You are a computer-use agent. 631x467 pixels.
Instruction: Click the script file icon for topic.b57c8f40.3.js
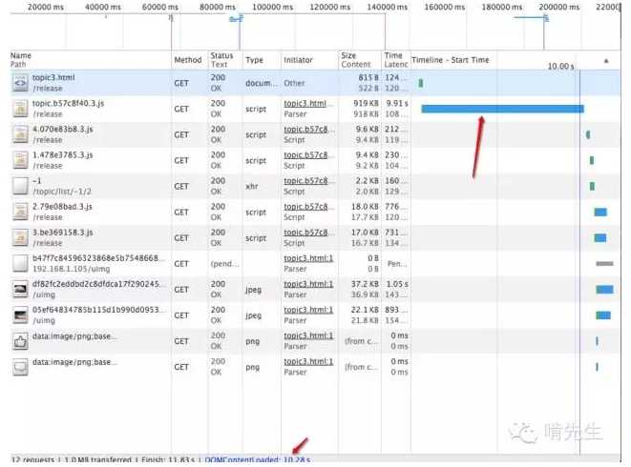click(x=20, y=109)
